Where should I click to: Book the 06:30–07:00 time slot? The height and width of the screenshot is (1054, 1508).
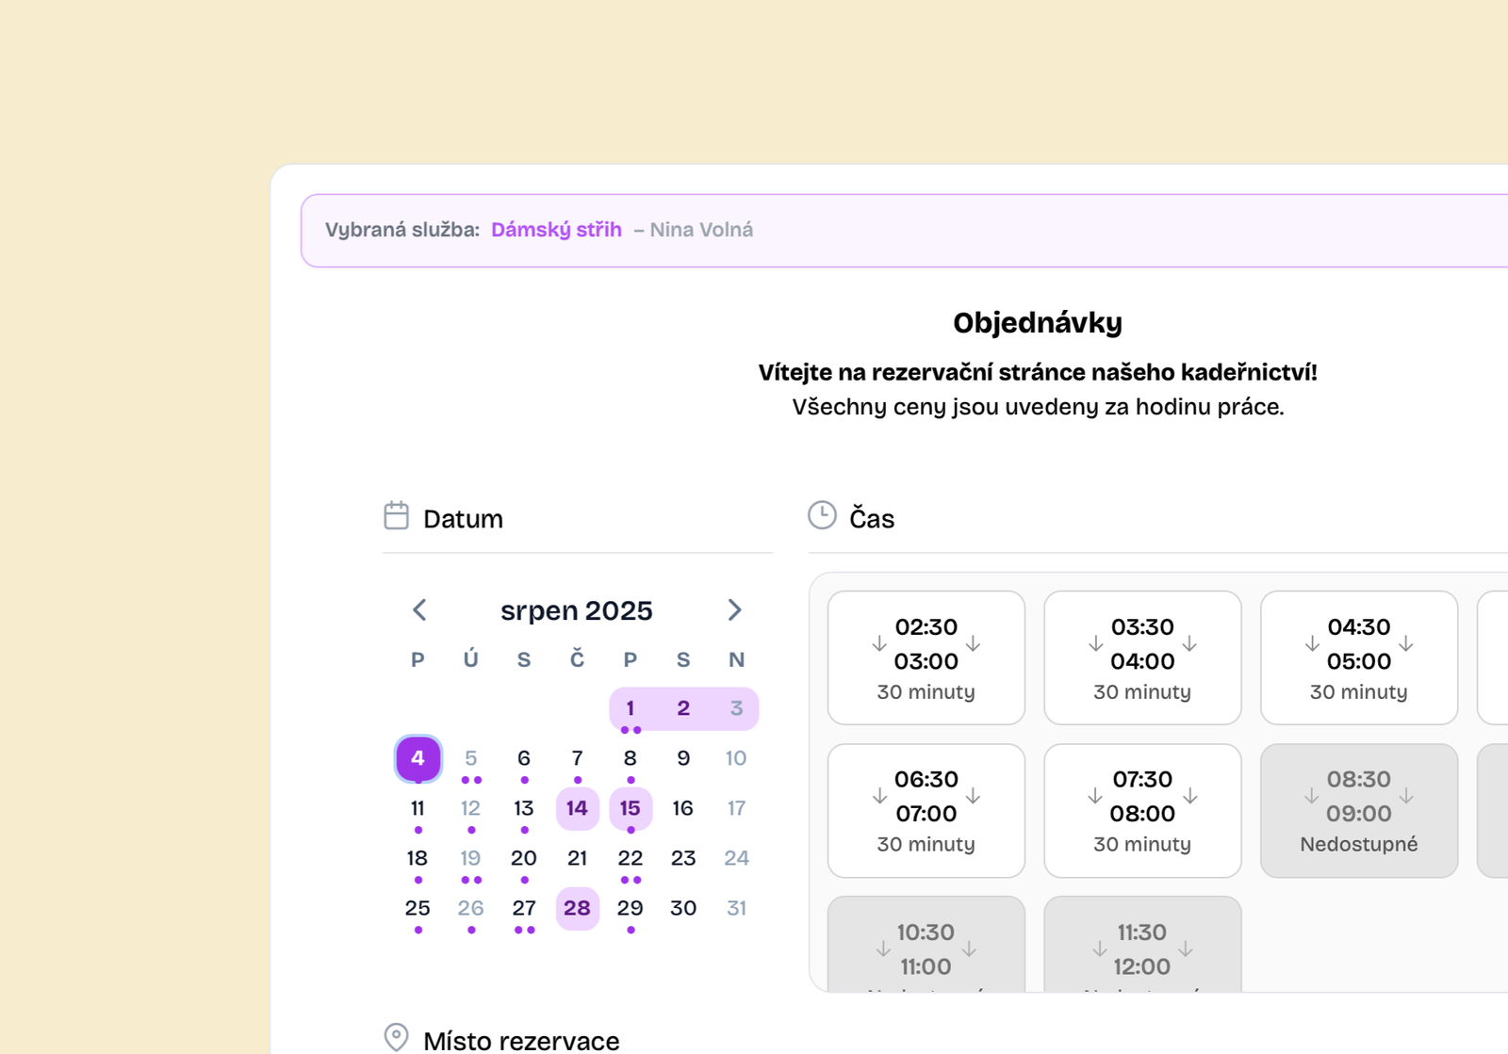[926, 810]
